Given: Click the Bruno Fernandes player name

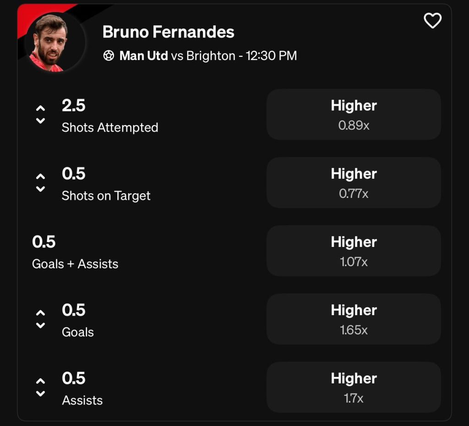Looking at the screenshot, I should pos(168,32).
